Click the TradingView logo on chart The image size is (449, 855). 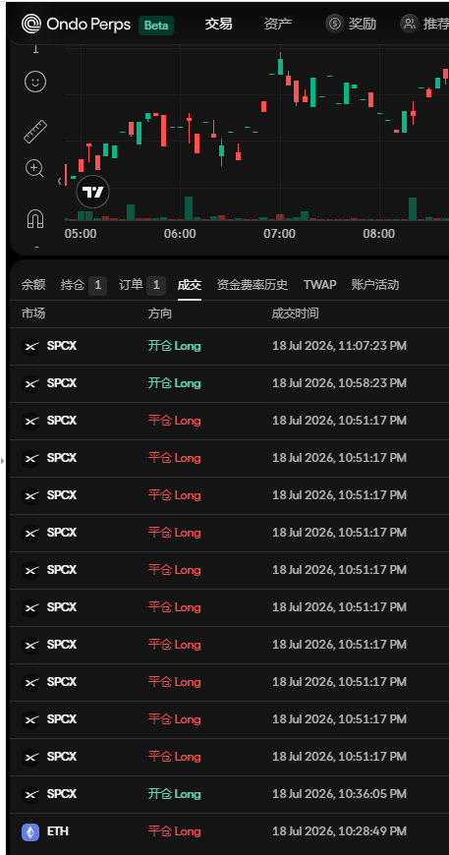point(92,192)
